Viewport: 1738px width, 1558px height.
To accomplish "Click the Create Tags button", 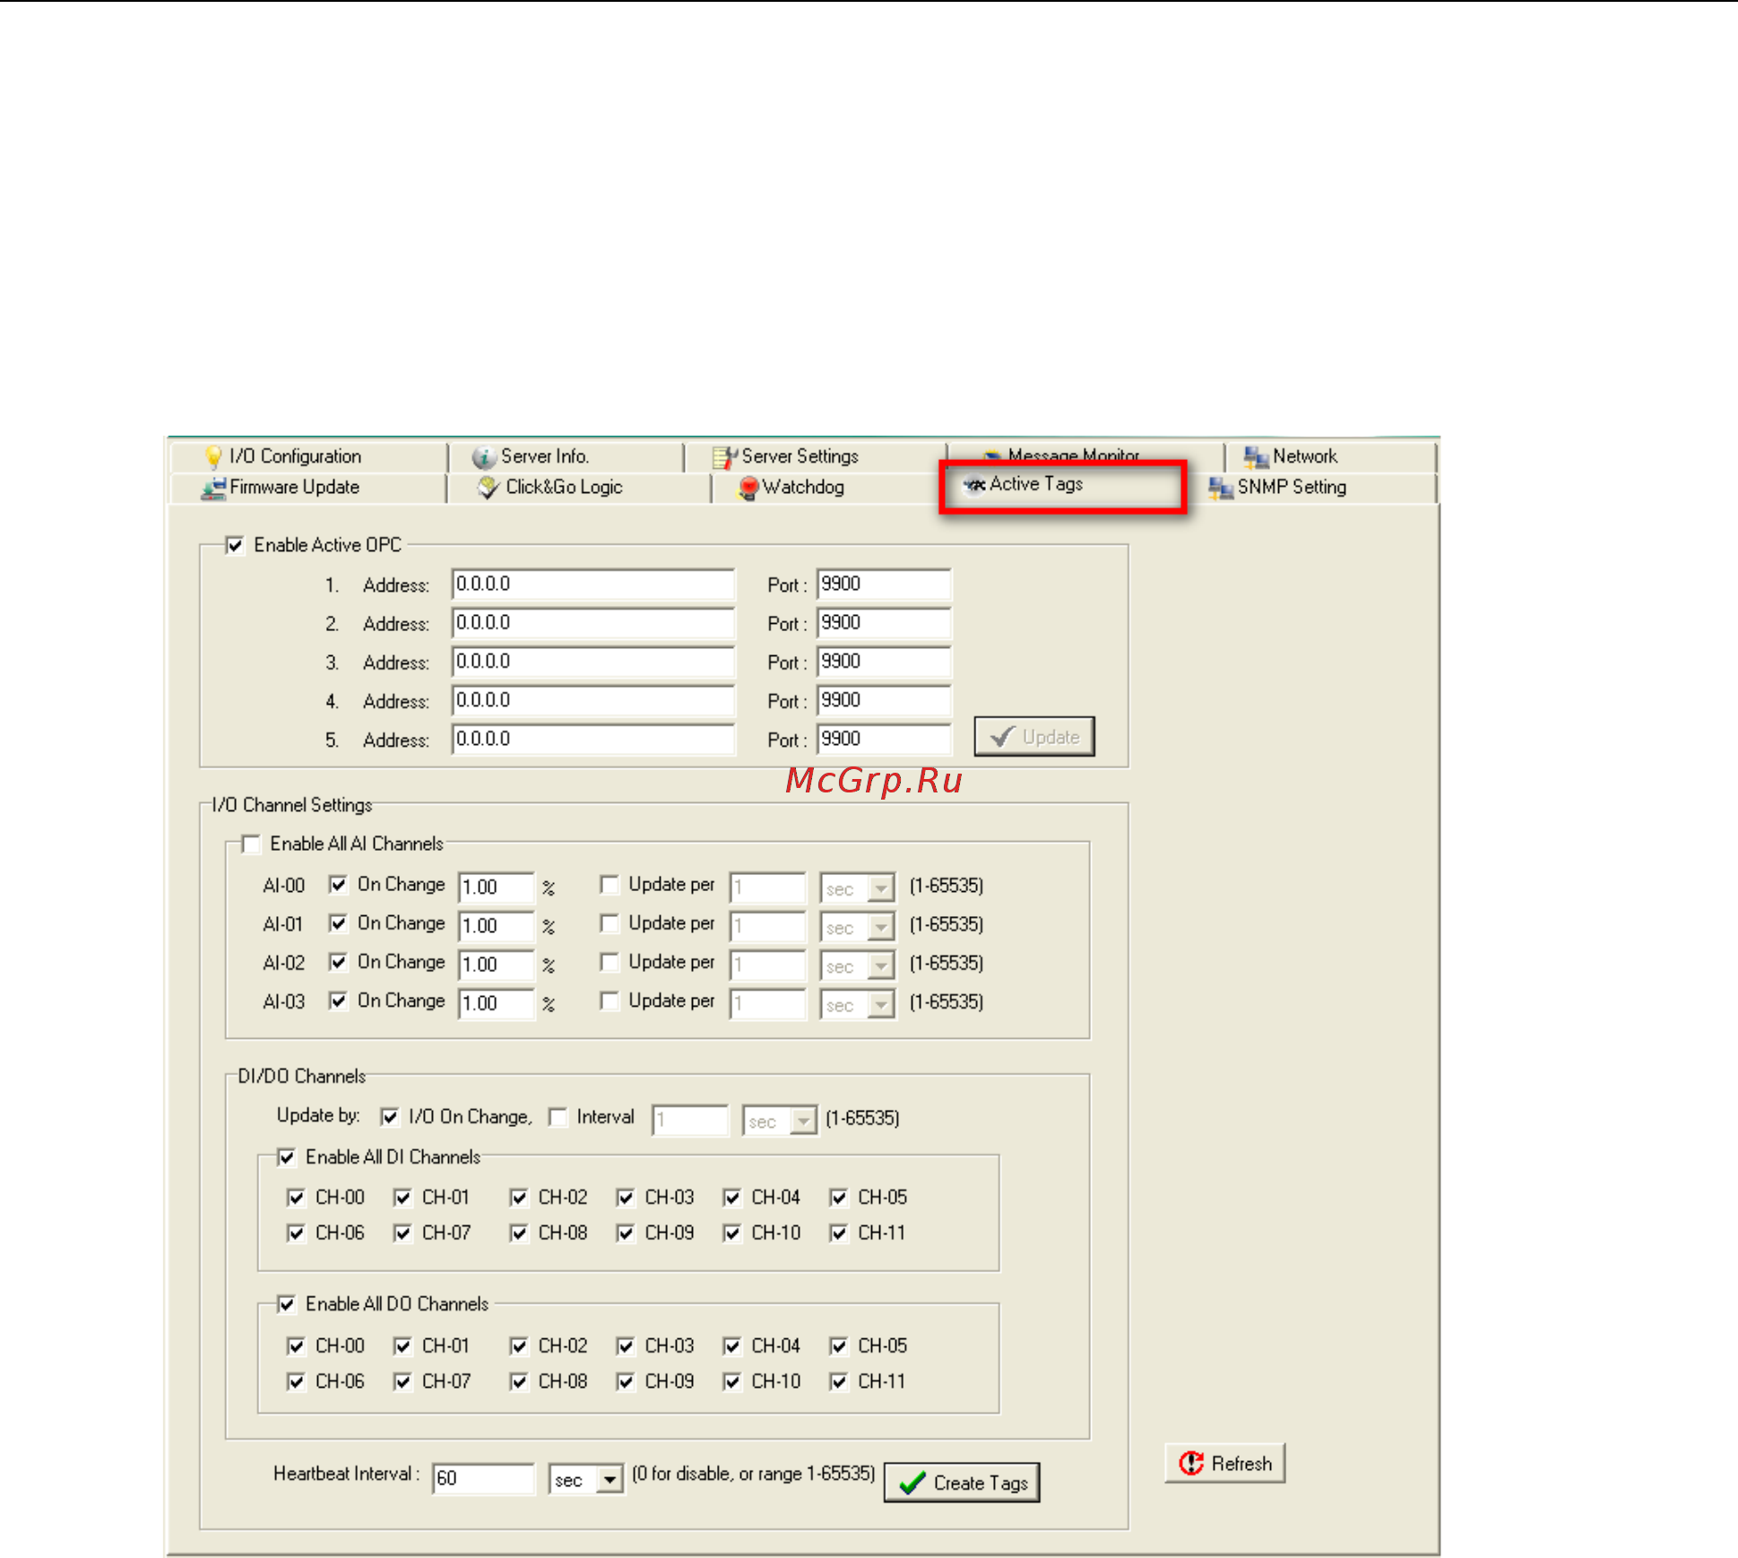I will [x=962, y=1483].
